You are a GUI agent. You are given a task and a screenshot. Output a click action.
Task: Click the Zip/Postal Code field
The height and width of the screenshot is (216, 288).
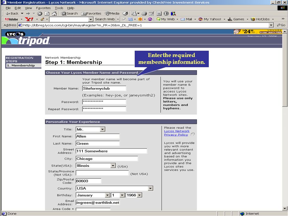point(88,181)
